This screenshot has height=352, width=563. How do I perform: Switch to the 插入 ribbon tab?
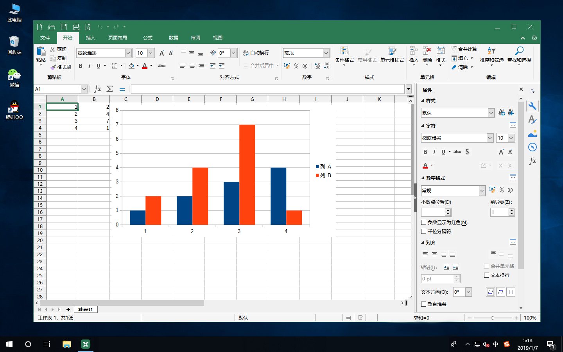[90, 38]
